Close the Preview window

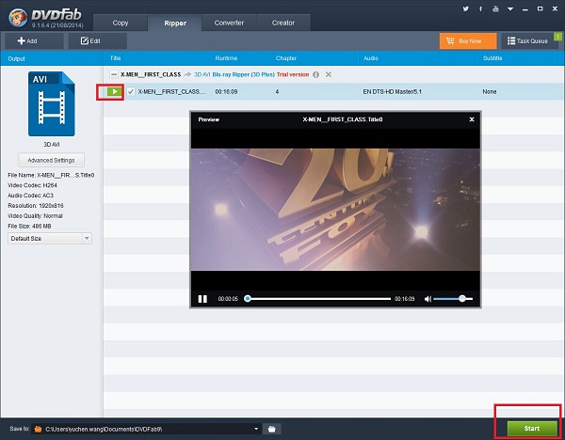point(472,119)
